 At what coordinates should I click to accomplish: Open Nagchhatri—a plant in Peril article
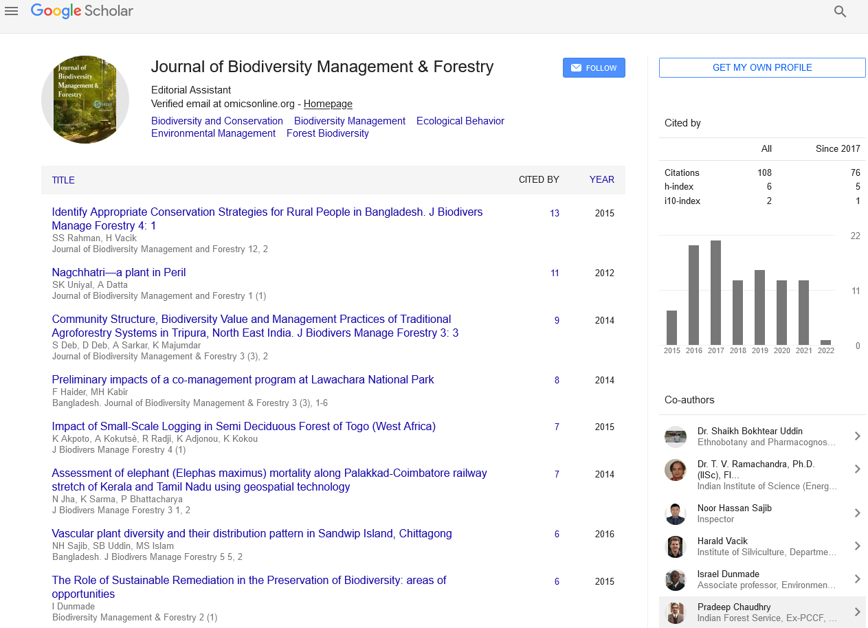(x=119, y=272)
